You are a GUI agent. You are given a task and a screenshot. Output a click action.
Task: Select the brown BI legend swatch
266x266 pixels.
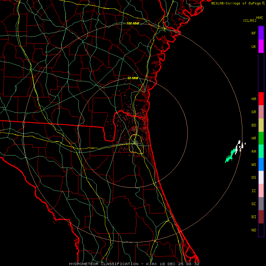point(261,217)
